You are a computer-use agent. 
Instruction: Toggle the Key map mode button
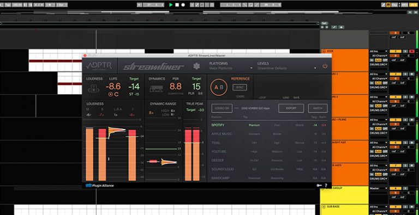click(394, 5)
